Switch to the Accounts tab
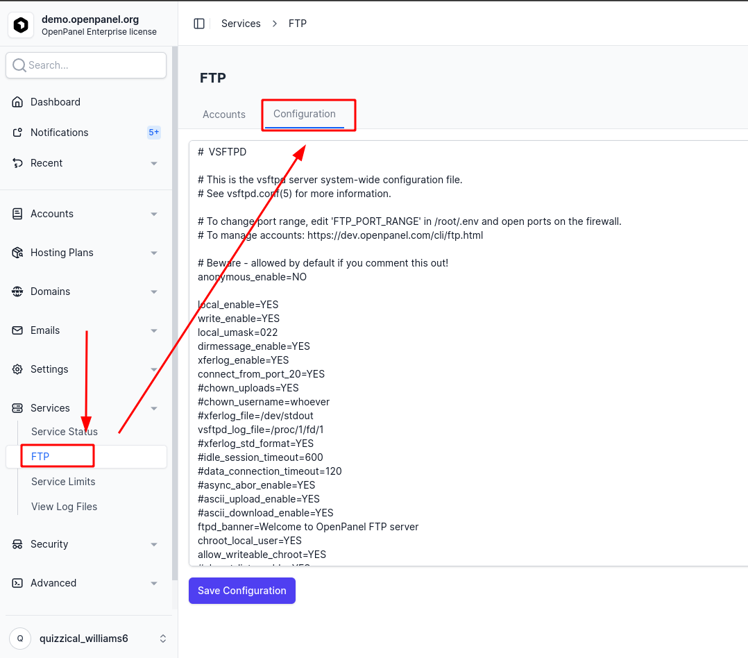This screenshot has width=748, height=658. (223, 115)
